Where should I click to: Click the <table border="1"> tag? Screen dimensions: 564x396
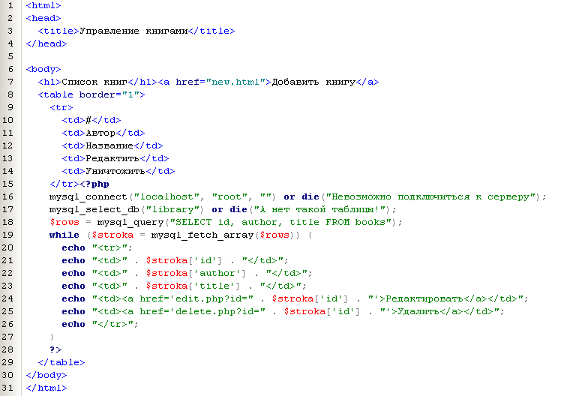(x=91, y=94)
